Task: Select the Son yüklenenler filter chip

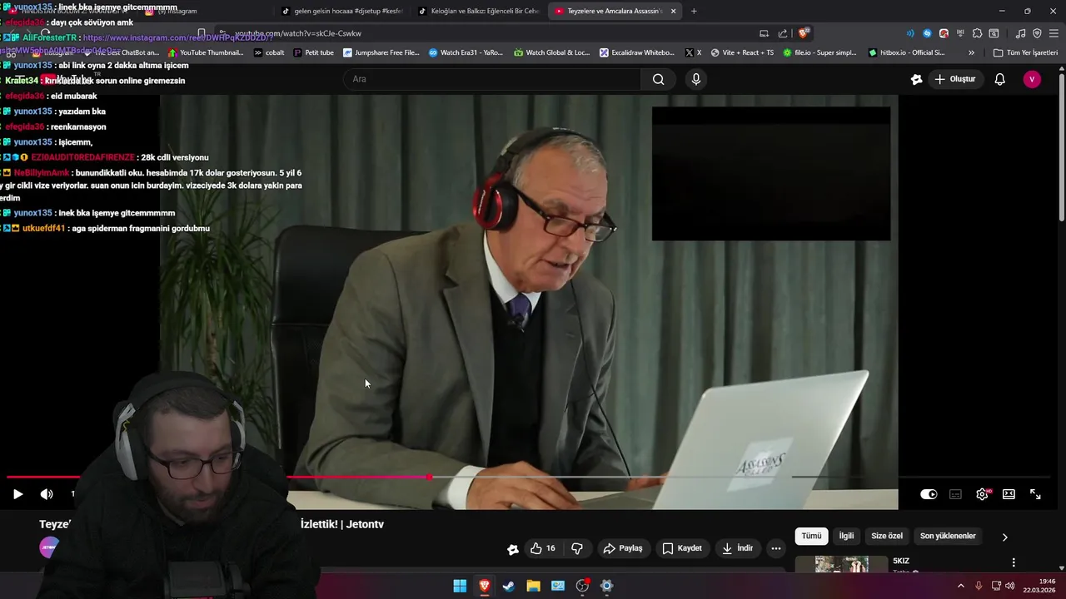Action: pos(948,536)
